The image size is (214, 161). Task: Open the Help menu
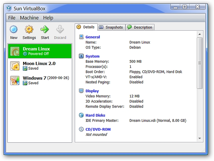click(48, 18)
